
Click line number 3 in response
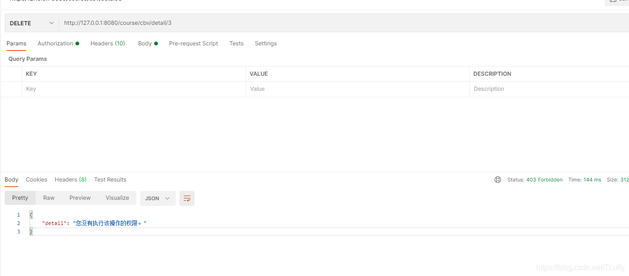pos(19,232)
